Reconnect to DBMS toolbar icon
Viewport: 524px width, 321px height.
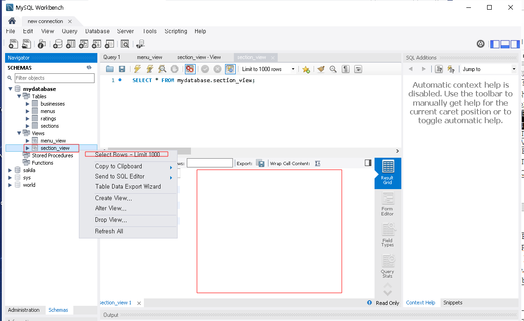(141, 44)
